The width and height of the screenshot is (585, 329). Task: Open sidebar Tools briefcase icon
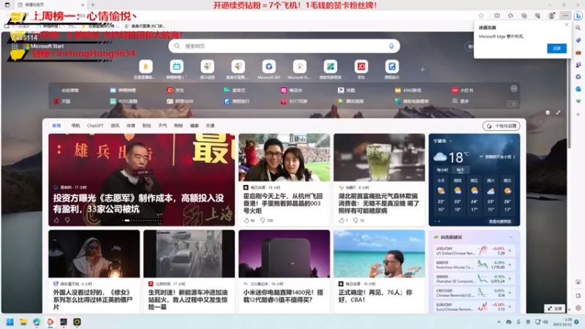coord(578,53)
